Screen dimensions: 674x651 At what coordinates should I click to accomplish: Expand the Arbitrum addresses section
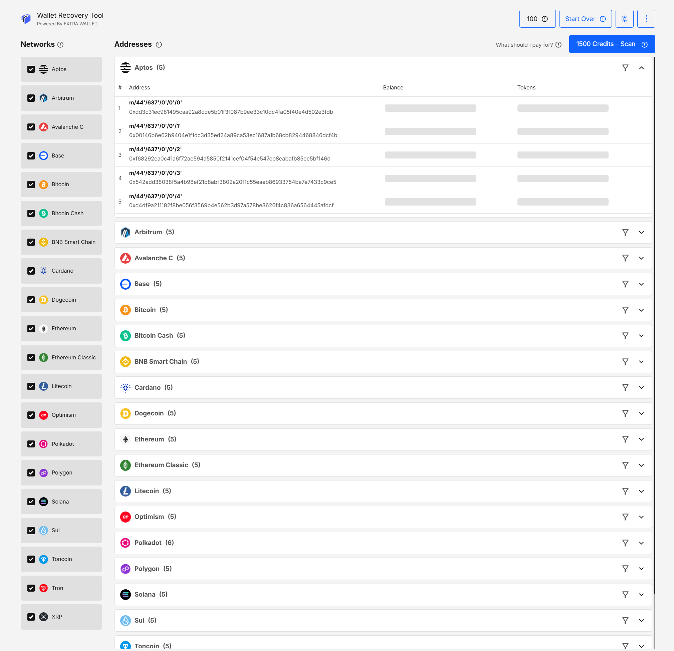point(642,232)
